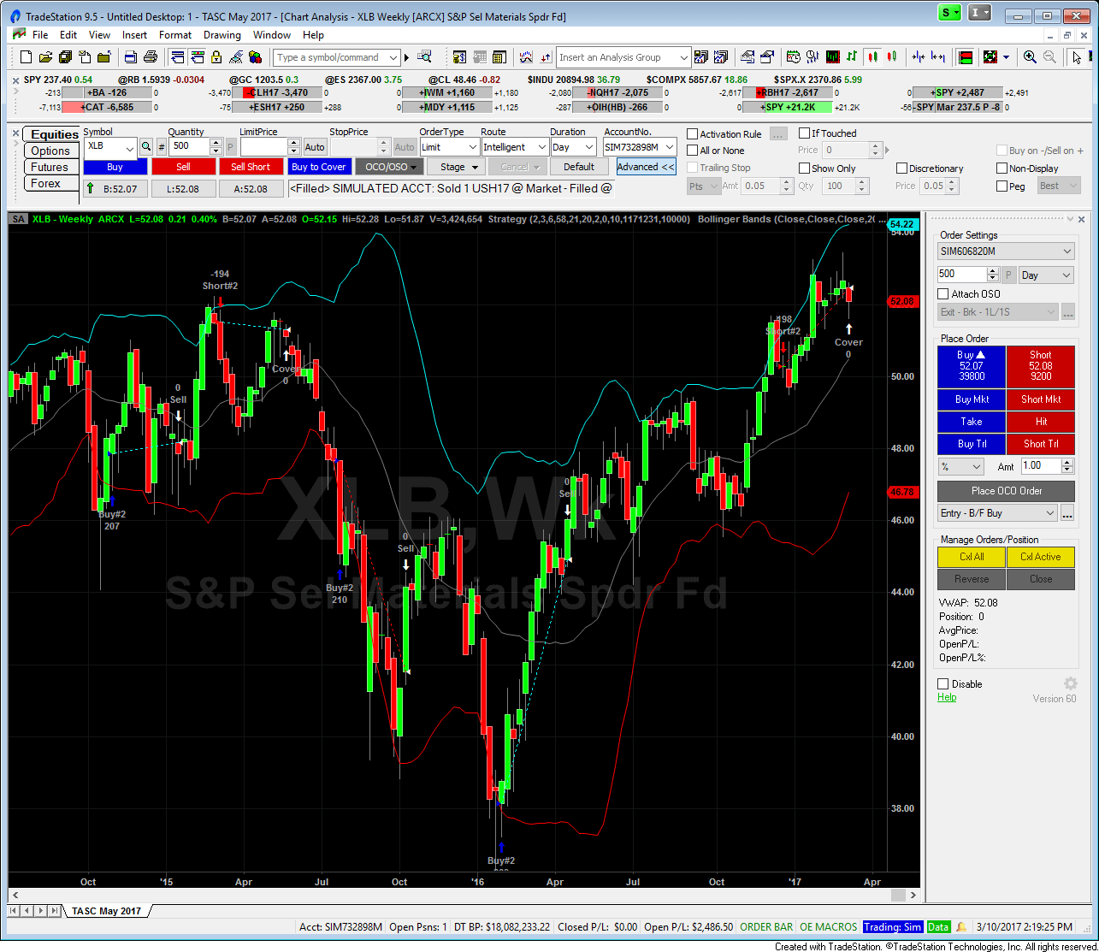This screenshot has height=952, width=1099.
Task: Toggle the Peg checkbox
Action: 1002,186
